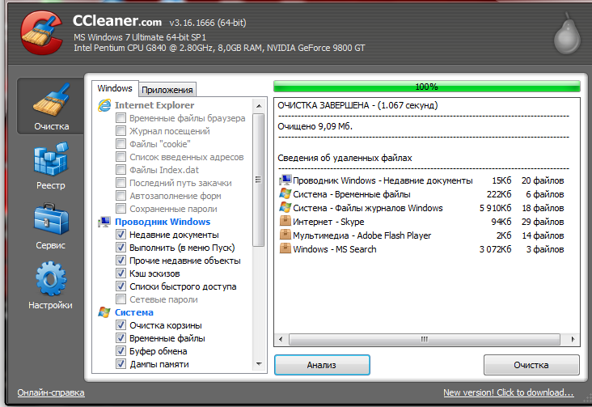Uncheck Кэш эскизов checkbox
This screenshot has width=592, height=407.
(121, 273)
